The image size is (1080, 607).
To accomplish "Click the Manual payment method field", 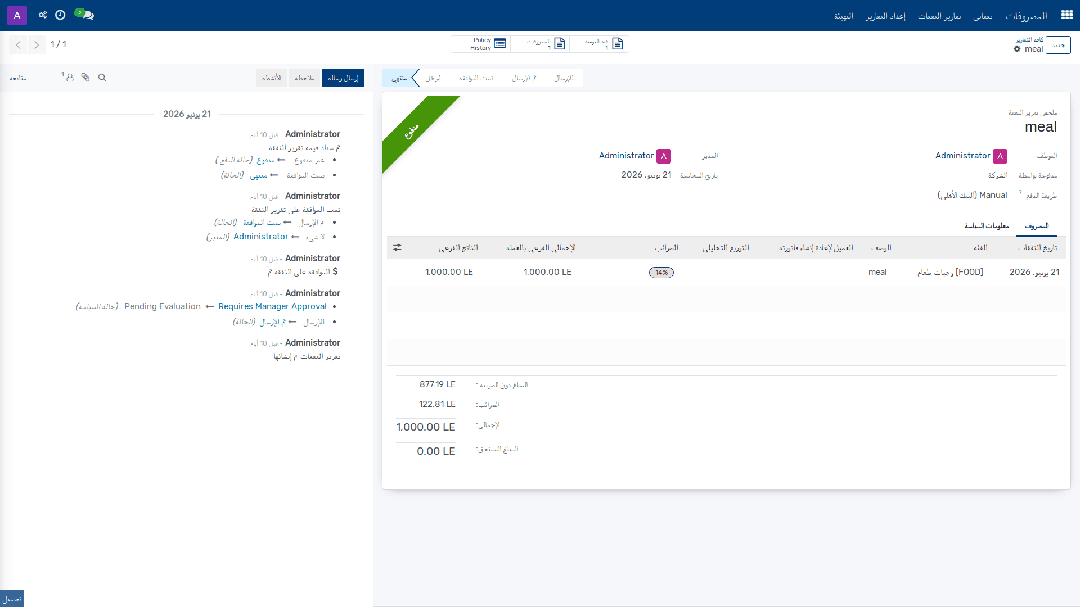I will 972,195.
